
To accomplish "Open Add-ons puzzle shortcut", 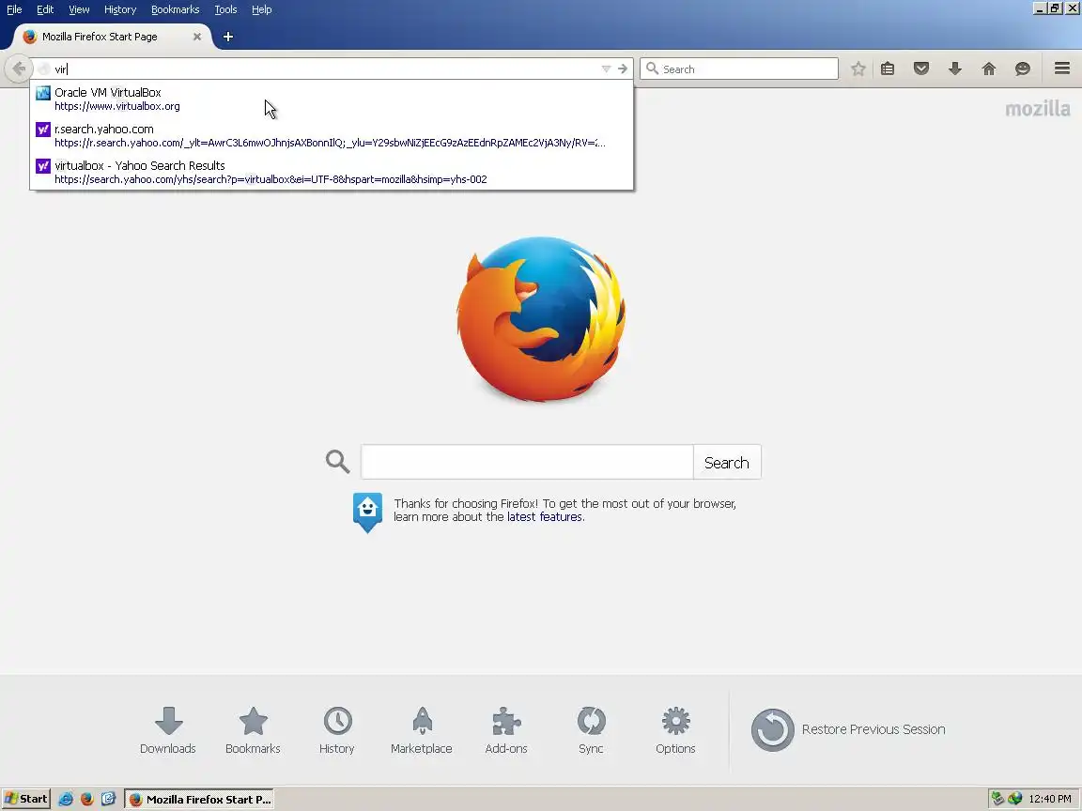I will pos(506,730).
